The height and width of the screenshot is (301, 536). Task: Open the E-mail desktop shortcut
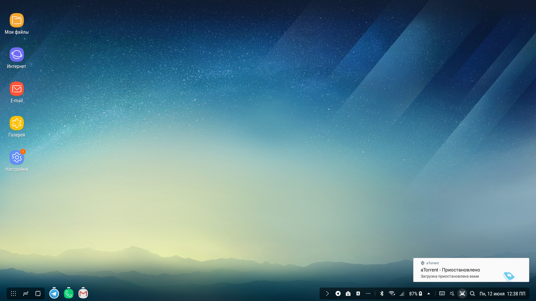(x=17, y=89)
